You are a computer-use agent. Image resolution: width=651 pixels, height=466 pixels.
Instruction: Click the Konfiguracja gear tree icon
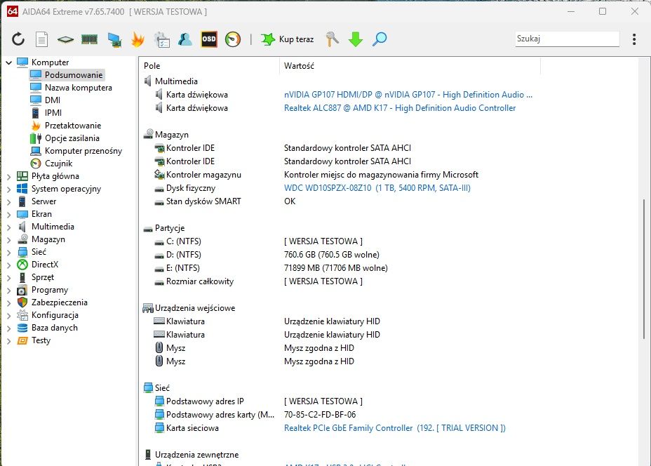click(x=22, y=316)
